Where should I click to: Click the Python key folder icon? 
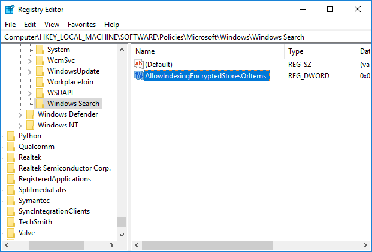tap(11, 136)
